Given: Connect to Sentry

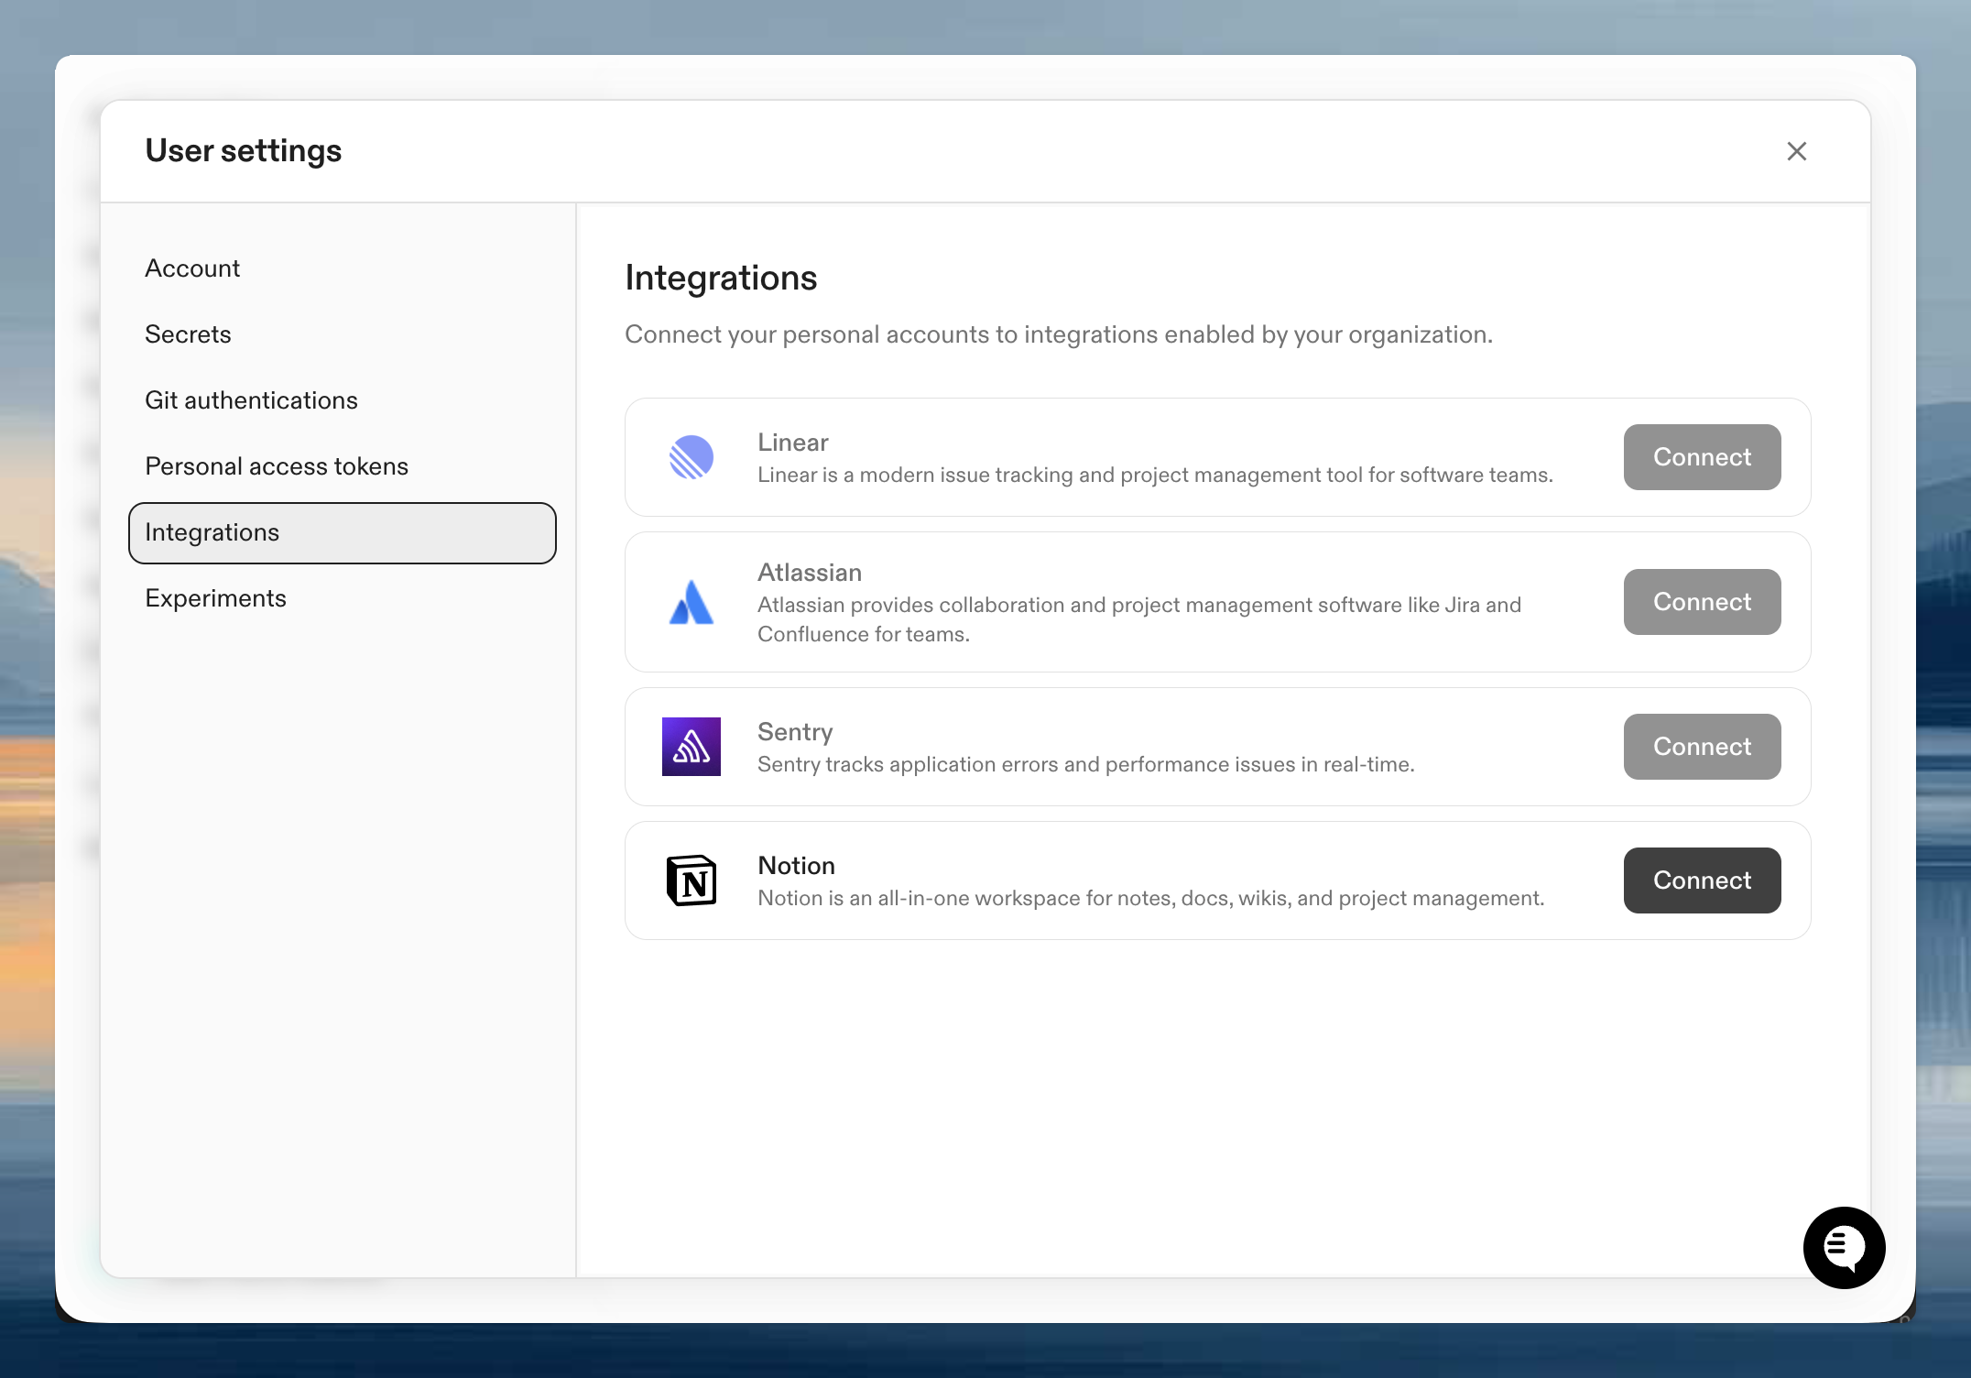Looking at the screenshot, I should pos(1701,746).
